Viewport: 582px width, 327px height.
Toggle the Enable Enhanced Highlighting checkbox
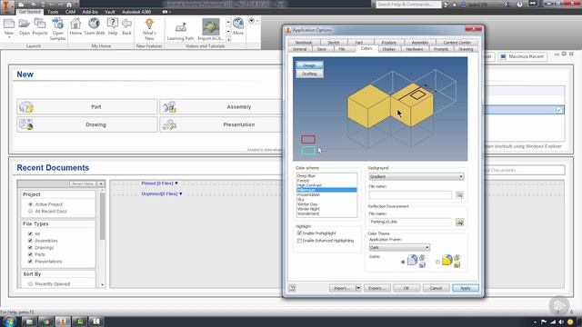(299, 241)
